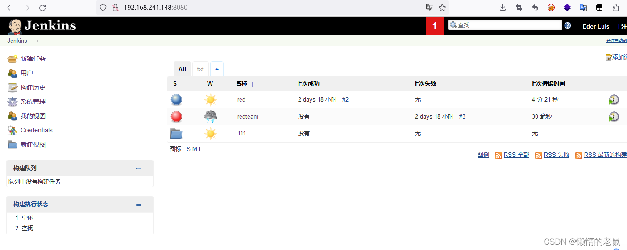This screenshot has width=627, height=250.
Task: Open browser downloads icon
Action: pos(503,8)
